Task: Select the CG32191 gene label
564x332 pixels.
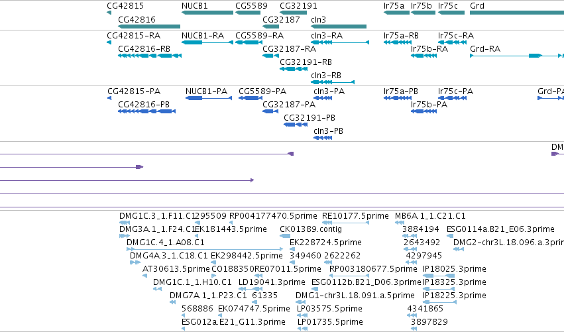Action: (x=298, y=6)
